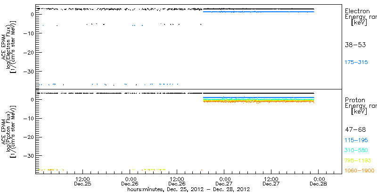Click the 0:00 Dec.27 time axis label
This screenshot has width=377, height=193.
pyautogui.click(x=224, y=182)
